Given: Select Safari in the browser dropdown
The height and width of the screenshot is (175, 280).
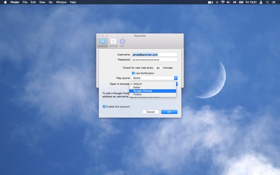Looking at the screenshot, I should coord(137,87).
